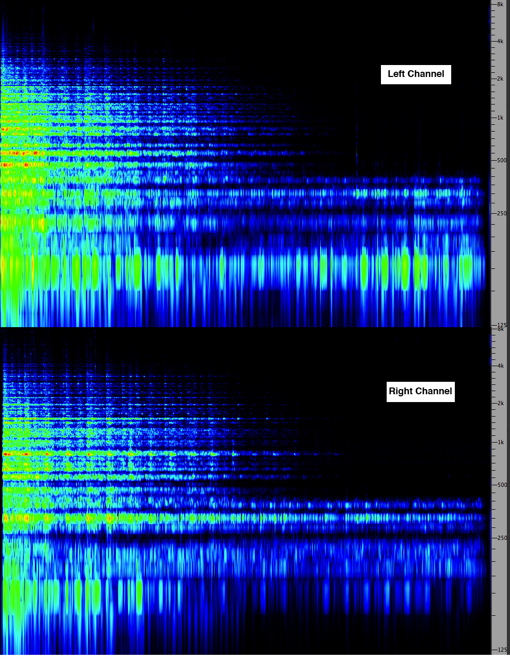This screenshot has width=510, height=659.
Task: Click the 2k mark on left channel scale
Action: click(x=500, y=79)
